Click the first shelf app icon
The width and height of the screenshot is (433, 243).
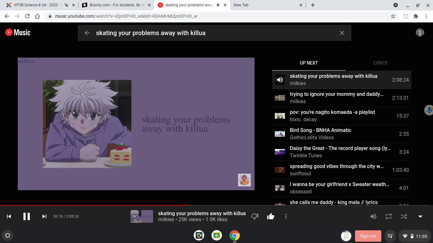(199, 235)
